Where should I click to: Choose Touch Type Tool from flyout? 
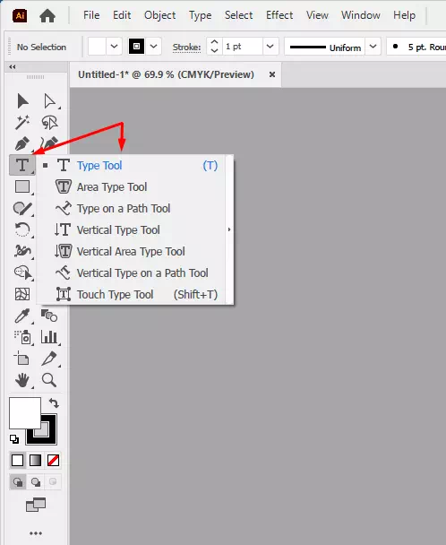pyautogui.click(x=132, y=295)
